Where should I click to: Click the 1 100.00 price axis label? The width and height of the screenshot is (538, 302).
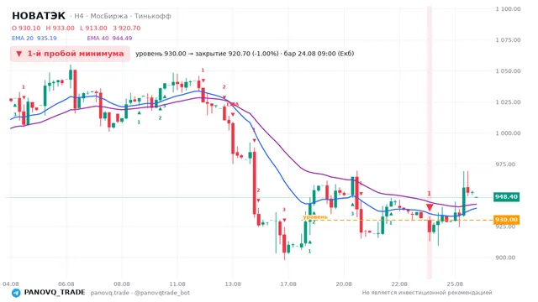(x=508, y=9)
